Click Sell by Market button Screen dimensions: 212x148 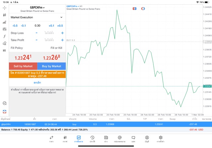tap(23, 66)
